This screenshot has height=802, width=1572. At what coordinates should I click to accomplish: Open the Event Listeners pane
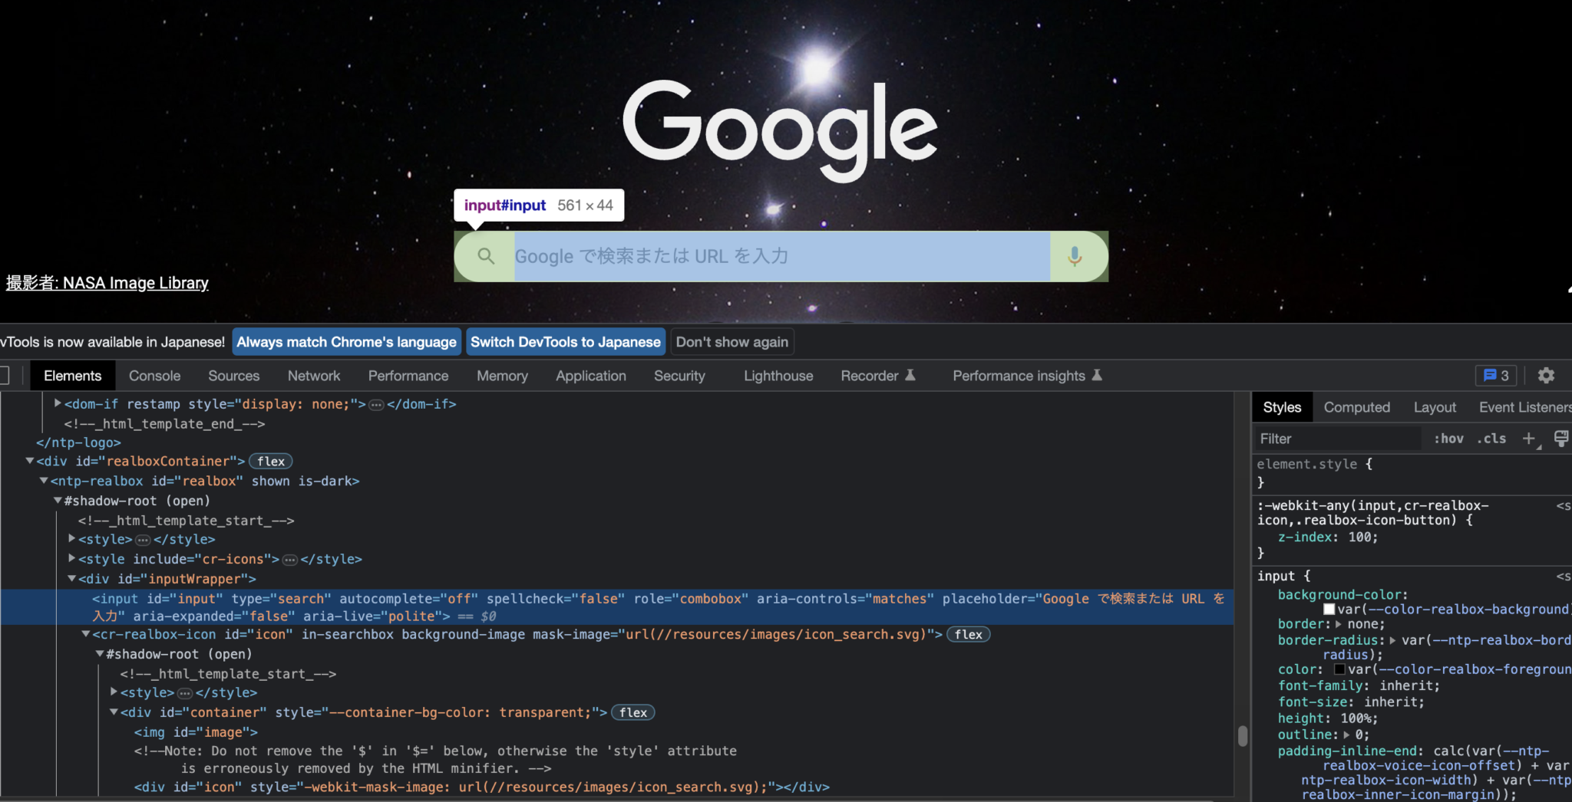point(1524,407)
